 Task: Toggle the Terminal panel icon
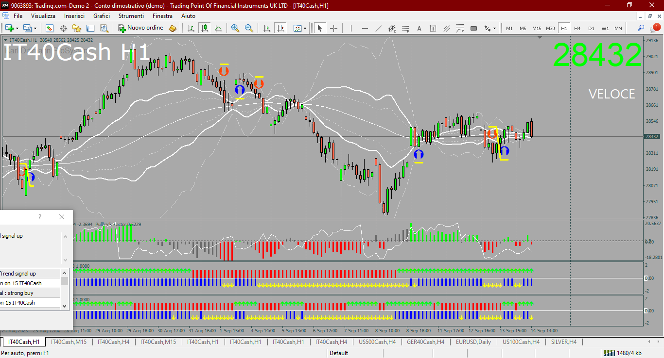(90, 28)
